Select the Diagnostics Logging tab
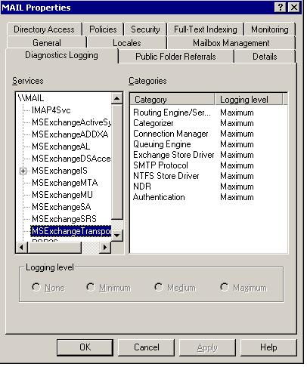The image size is (307, 367). [x=61, y=55]
